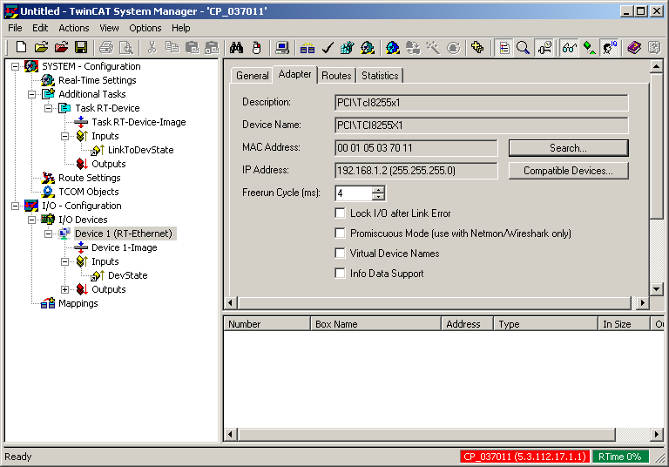Enable the Info Data Support checkbox
Viewport: 669px width, 467px height.
coord(340,273)
